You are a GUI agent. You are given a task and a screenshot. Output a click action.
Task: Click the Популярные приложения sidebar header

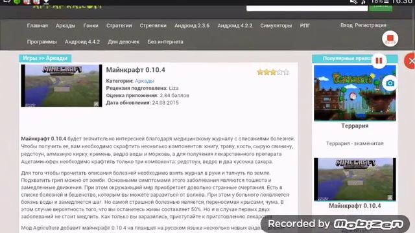(x=355, y=59)
